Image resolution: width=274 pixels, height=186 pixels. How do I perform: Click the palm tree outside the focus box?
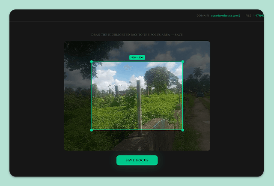point(198,72)
